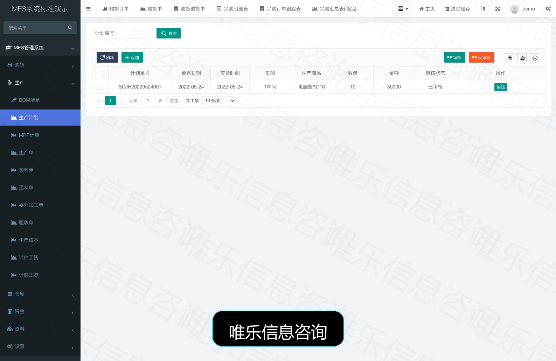
Task: Tick the checkbox for row SCJH20220524001
Action: tap(100, 87)
